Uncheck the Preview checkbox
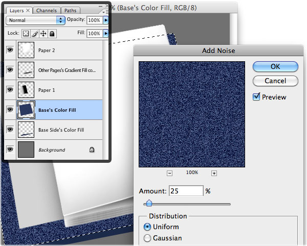 256,97
